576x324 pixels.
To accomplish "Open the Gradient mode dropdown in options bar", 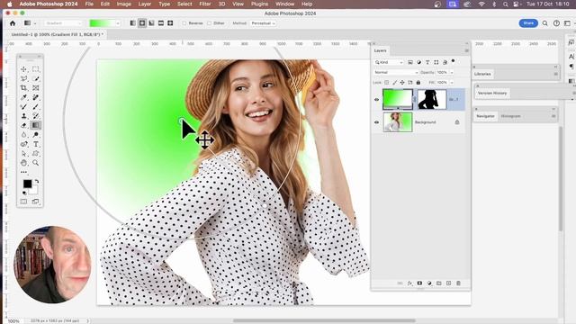I will coord(63,23).
